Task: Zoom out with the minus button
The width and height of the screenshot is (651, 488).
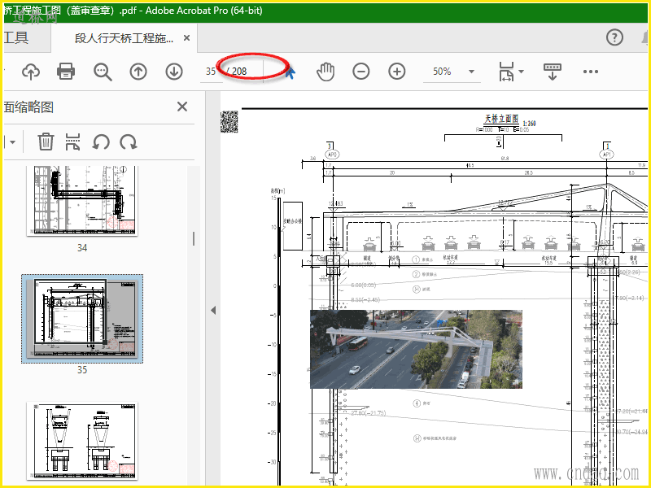Action: (x=361, y=72)
